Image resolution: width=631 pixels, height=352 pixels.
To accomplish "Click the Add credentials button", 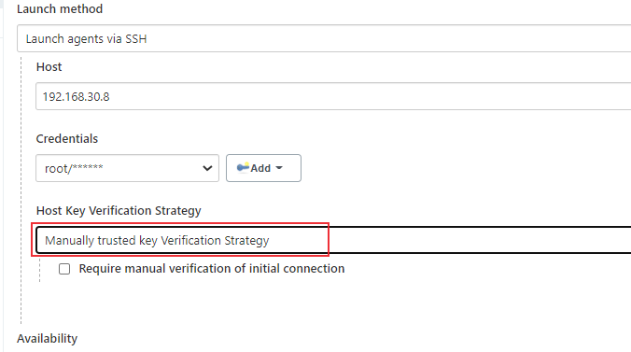I will click(x=263, y=168).
